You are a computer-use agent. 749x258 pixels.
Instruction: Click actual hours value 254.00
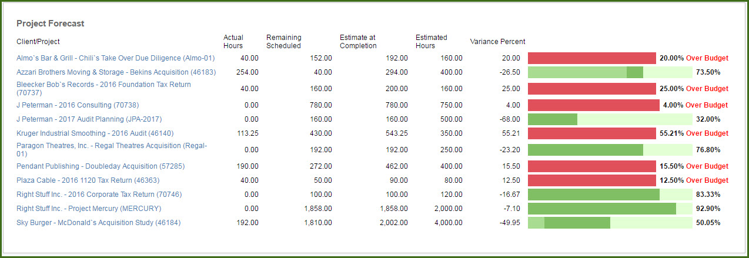[248, 72]
